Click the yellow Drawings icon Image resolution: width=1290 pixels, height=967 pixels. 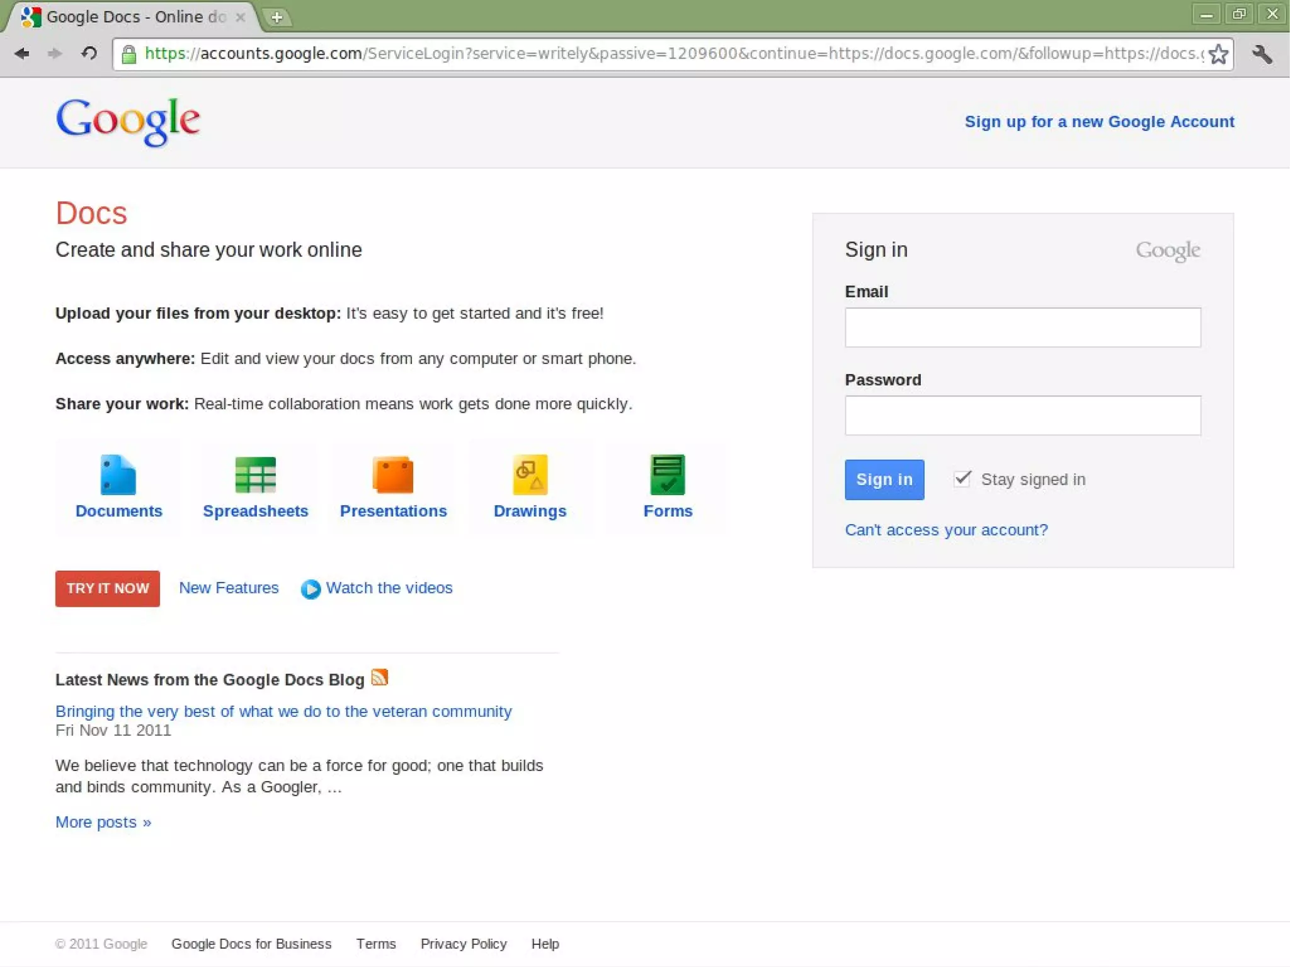point(530,474)
